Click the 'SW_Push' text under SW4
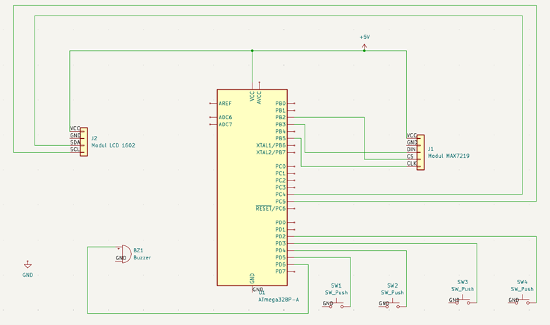This screenshot has width=550, height=325. (x=522, y=289)
